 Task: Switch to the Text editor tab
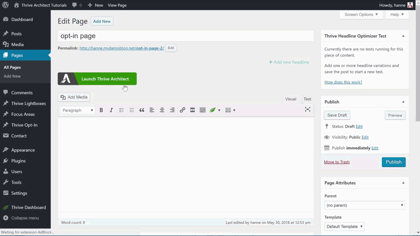click(x=307, y=99)
